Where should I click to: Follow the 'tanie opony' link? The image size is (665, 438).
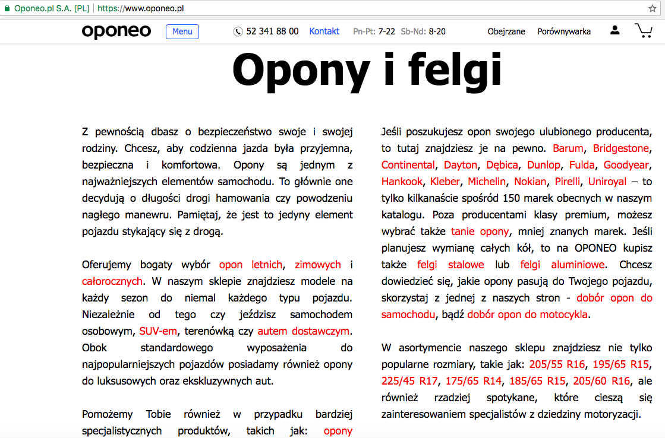coord(480,231)
